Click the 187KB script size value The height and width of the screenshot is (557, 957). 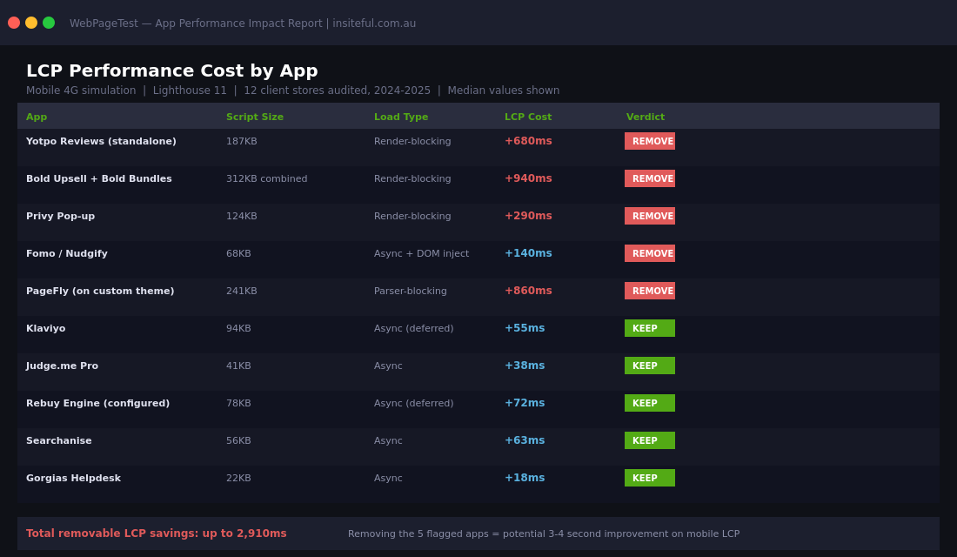click(x=242, y=141)
